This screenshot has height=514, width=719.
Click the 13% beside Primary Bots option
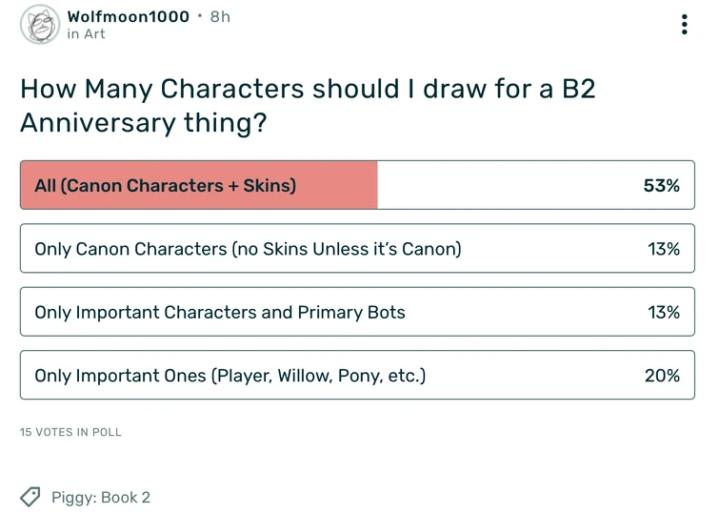(x=663, y=312)
